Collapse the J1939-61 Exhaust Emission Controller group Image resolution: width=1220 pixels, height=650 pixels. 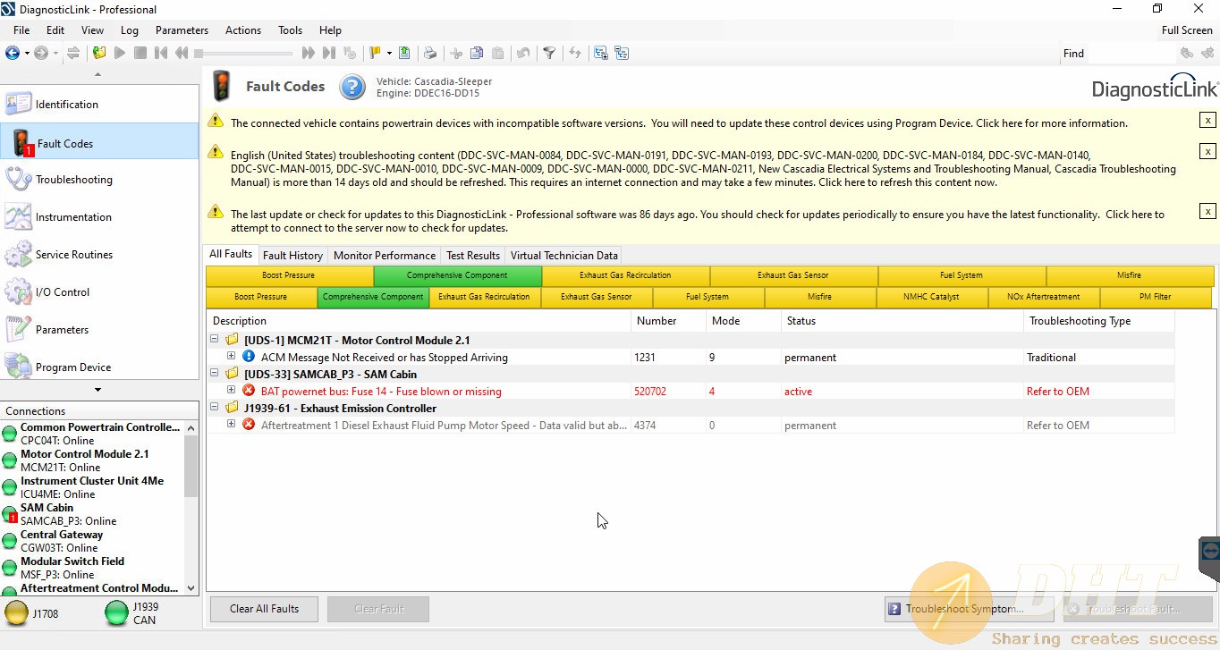214,408
